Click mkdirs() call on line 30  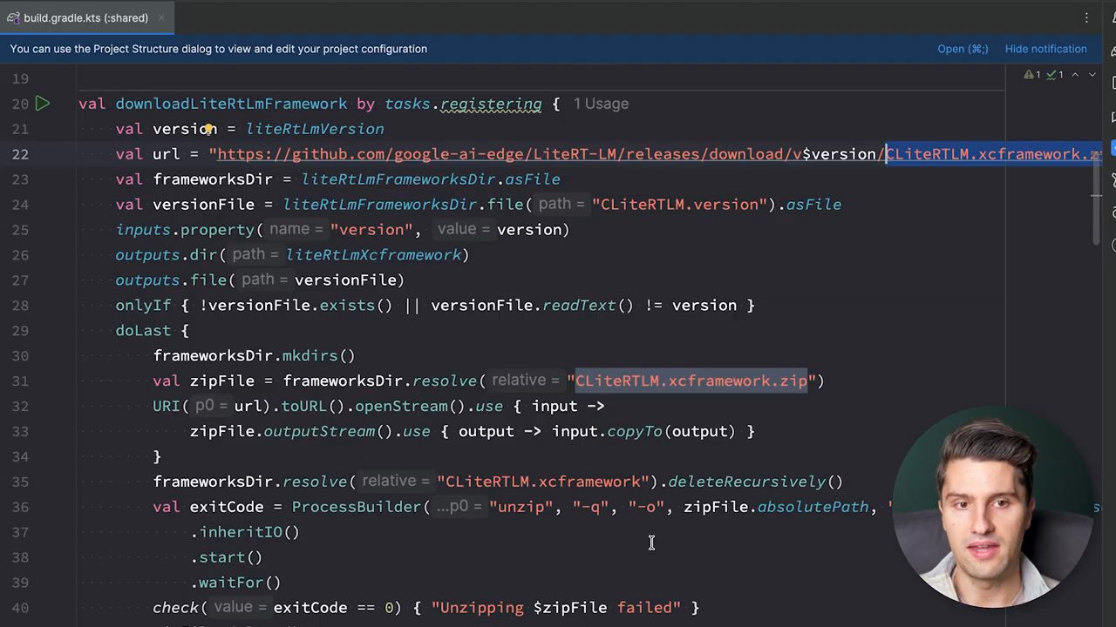[319, 356]
